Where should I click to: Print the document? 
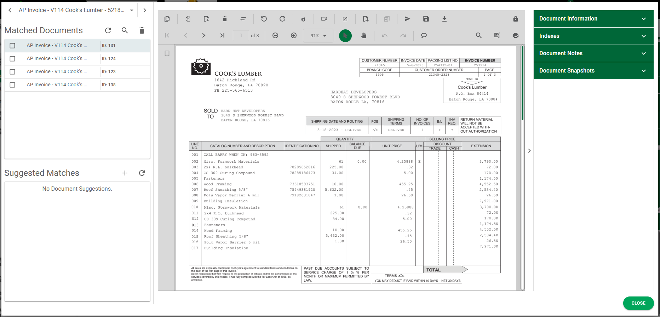coord(516,35)
